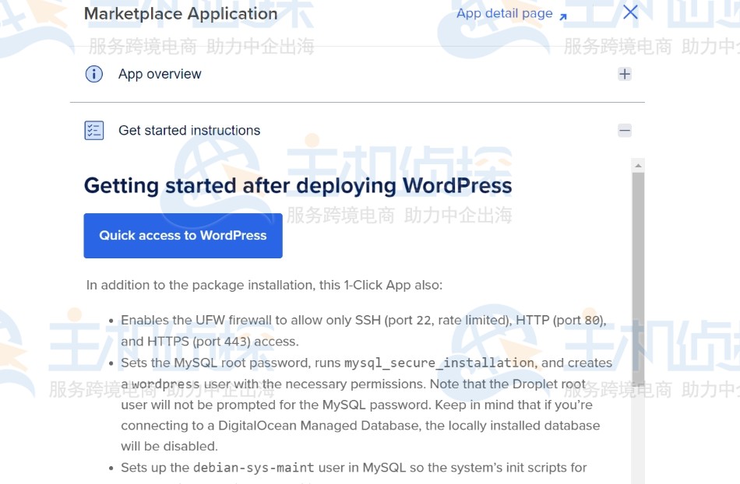Click the checklist icon beside Get started instructions
740x484 pixels.
click(94, 131)
